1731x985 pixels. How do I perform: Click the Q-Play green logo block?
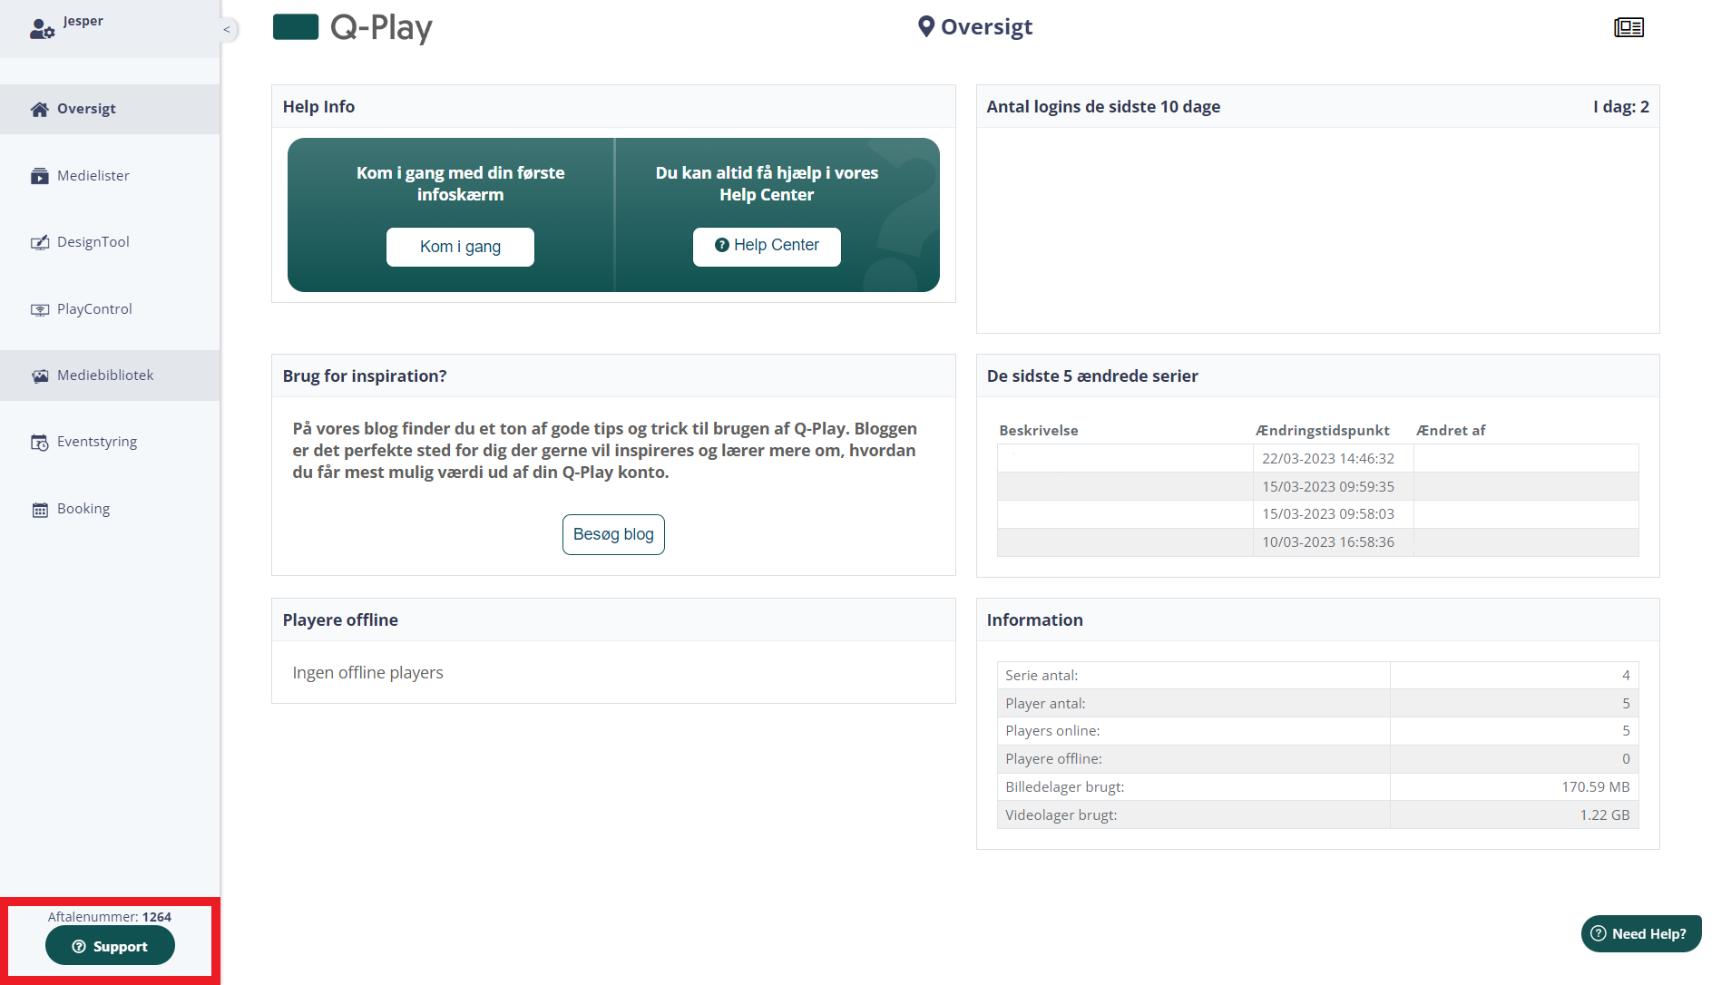[x=296, y=27]
